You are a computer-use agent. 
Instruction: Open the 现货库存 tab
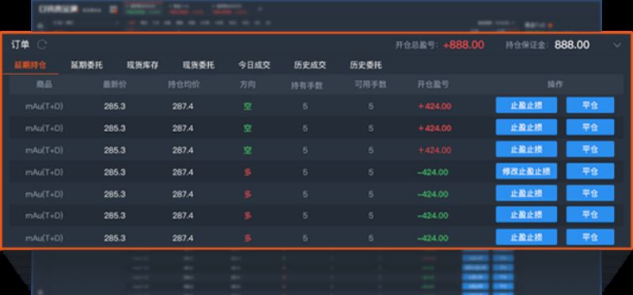142,65
